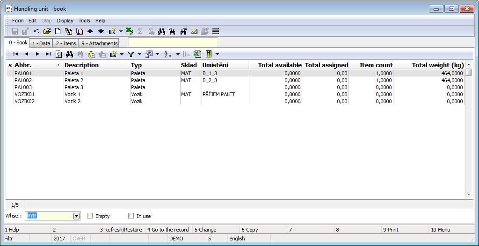Switch to the 9 - Attachments tab
Image resolution: width=479 pixels, height=246 pixels.
99,43
